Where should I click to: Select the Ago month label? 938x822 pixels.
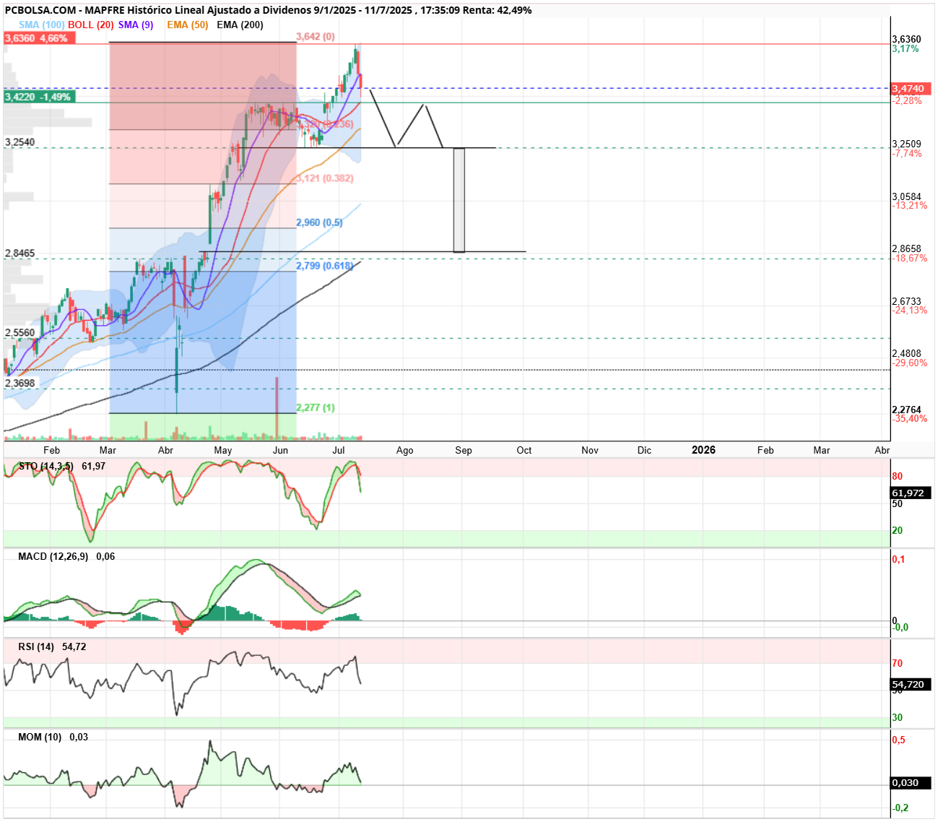405,450
